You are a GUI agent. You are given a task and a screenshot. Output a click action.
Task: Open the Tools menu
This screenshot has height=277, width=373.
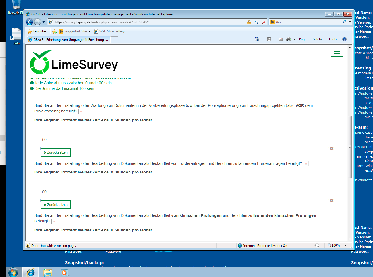(334, 39)
